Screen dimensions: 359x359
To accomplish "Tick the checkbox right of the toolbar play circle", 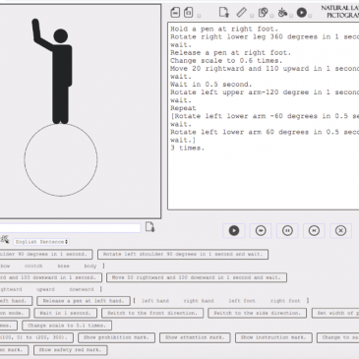I will [310, 16].
